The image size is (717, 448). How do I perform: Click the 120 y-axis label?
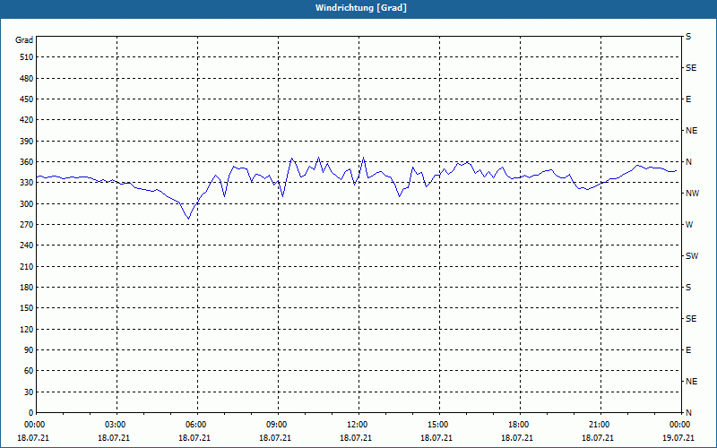coord(27,329)
